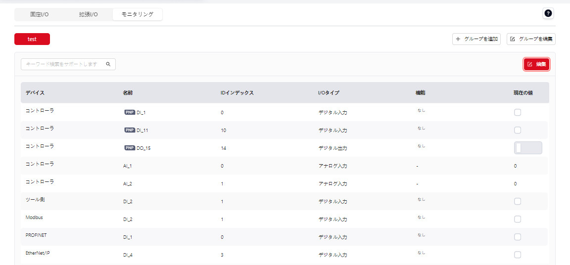
Task: Click the search magnifier icon
Action: pyautogui.click(x=108, y=64)
